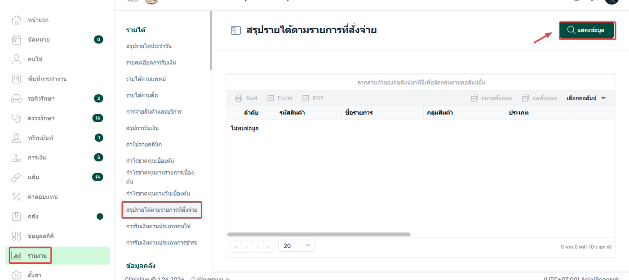This screenshot has height=280, width=629.
Task: Click the box icon beside คลัง
Action: coord(16,216)
